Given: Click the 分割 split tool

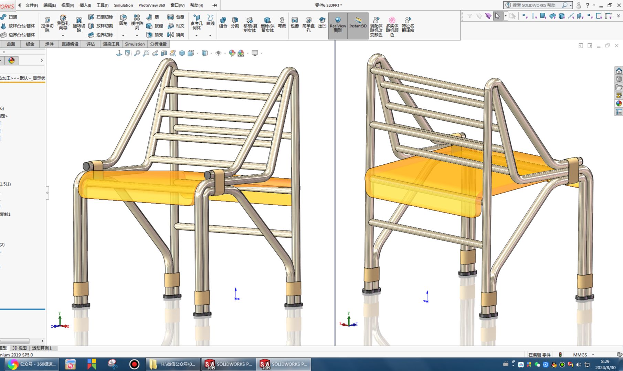Looking at the screenshot, I should click(x=235, y=22).
